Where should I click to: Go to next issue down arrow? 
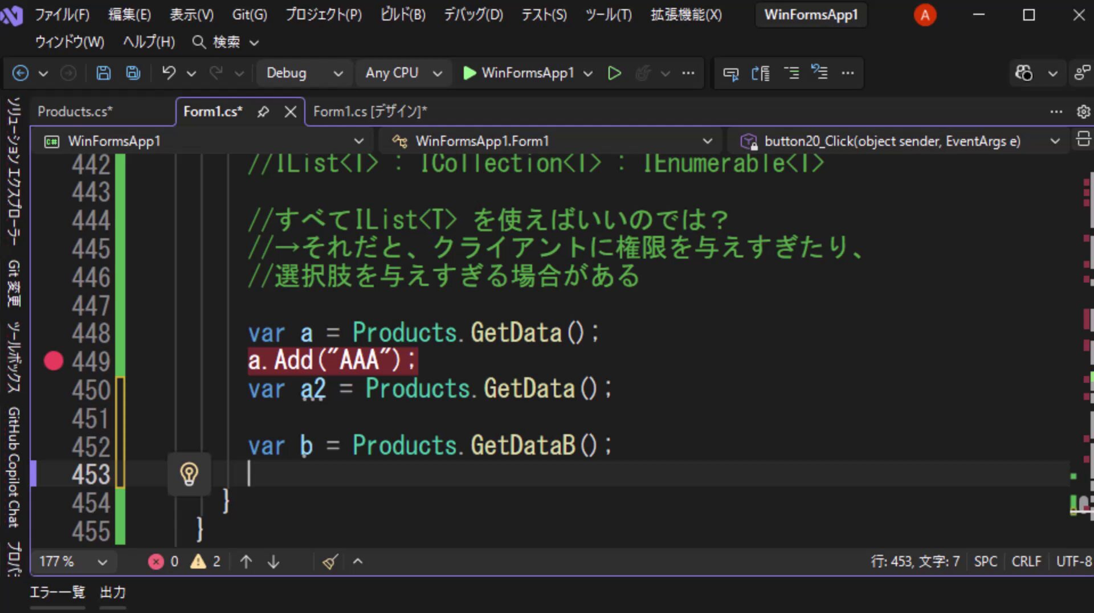point(273,562)
